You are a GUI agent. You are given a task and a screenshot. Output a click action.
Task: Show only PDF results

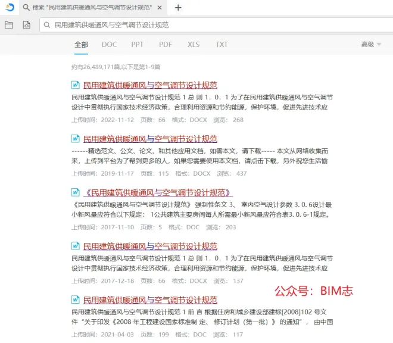(166, 44)
